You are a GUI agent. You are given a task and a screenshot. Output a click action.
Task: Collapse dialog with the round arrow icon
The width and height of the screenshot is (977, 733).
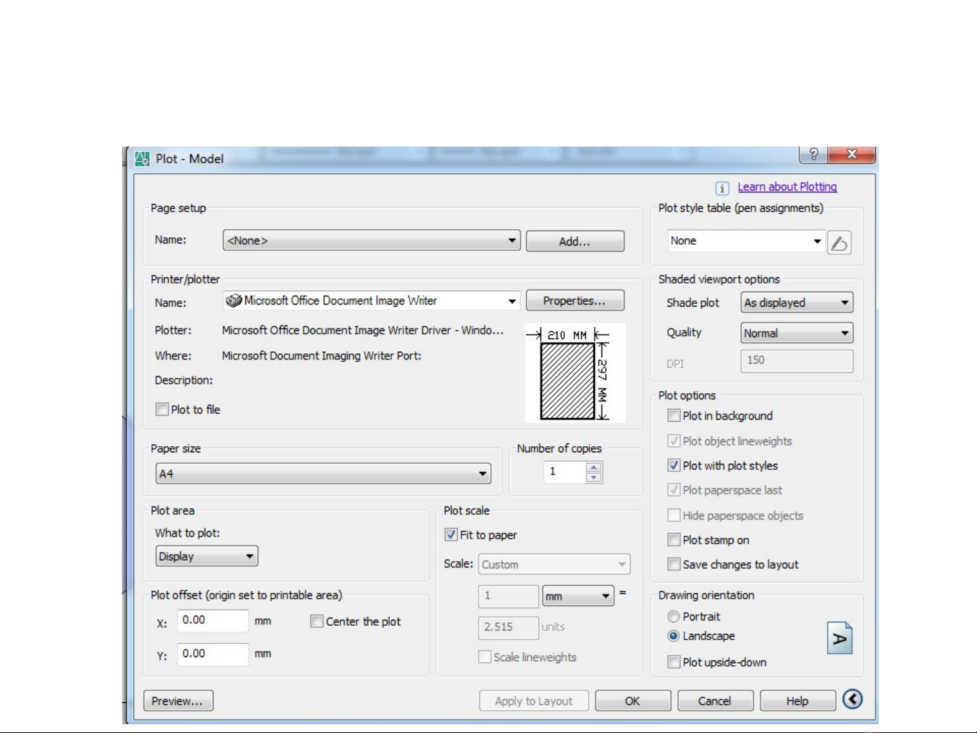click(852, 699)
